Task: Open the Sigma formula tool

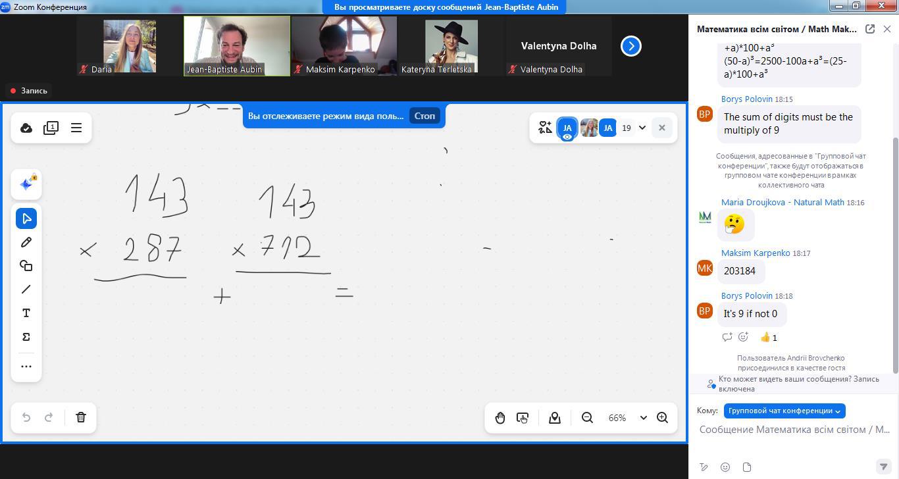Action: [x=26, y=337]
